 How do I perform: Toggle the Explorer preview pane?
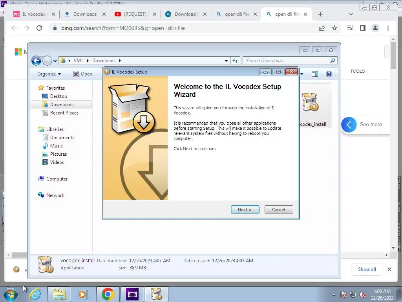[x=314, y=74]
